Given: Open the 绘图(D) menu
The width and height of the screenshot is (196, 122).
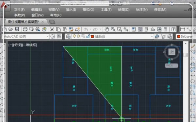Looking at the screenshot, I should 123,9.
